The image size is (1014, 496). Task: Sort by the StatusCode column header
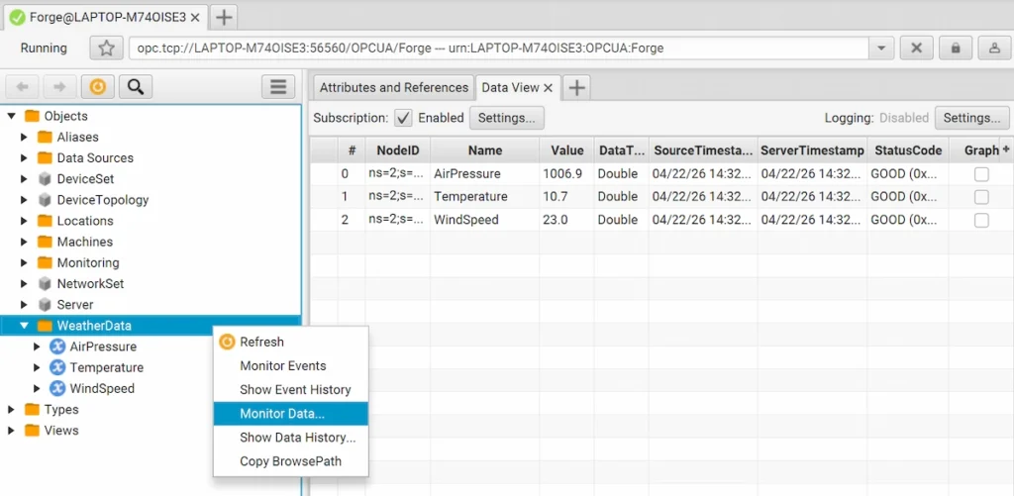click(908, 150)
